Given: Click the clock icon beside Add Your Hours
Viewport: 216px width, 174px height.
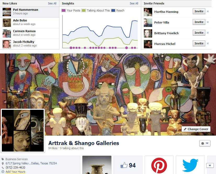Looking at the screenshot, I should (3, 172).
